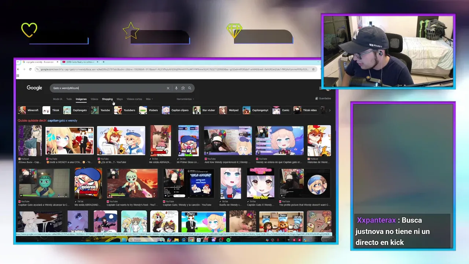The image size is (469, 264).
Task: Open 'Sueño de Wendy' TikTok image
Action: tap(231, 183)
